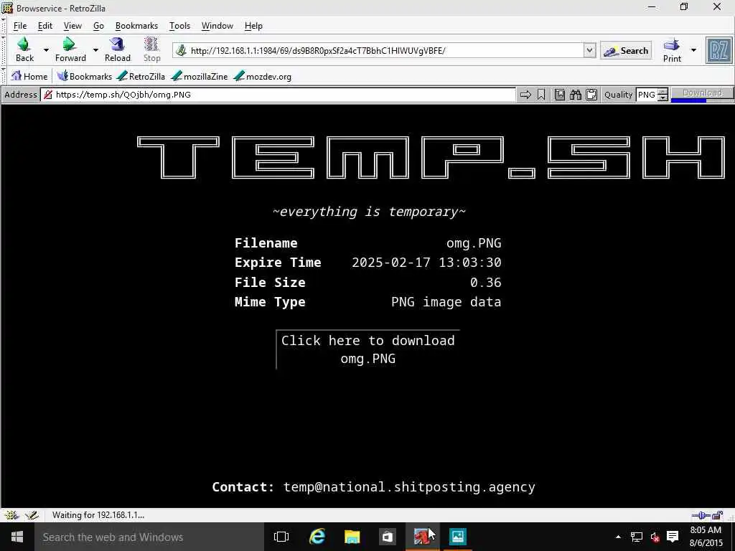Open the mozillaZine bookmark
The image size is (735, 551).
pyautogui.click(x=200, y=76)
